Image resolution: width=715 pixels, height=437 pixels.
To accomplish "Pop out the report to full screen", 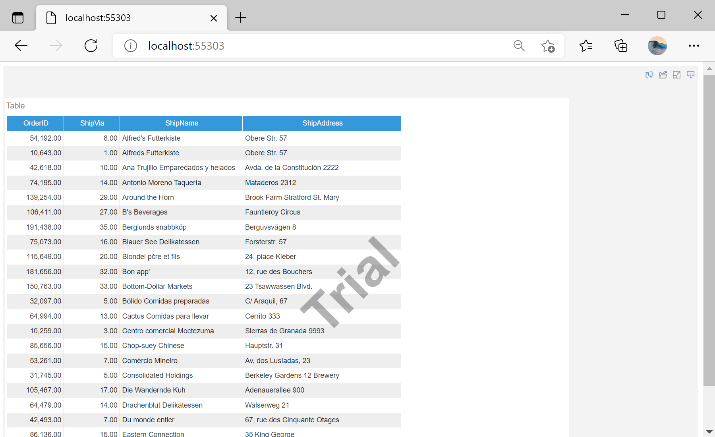I will [676, 75].
